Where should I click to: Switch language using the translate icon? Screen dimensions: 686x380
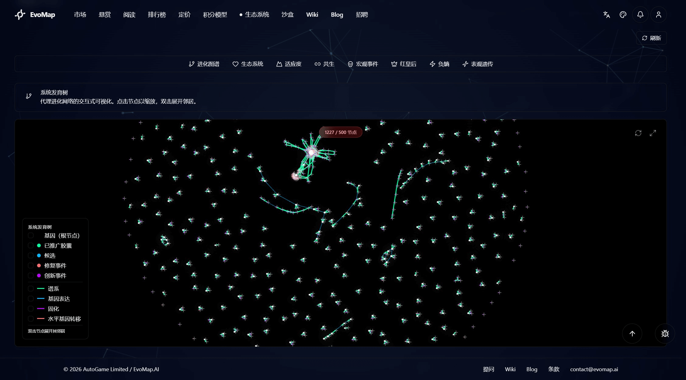(606, 15)
